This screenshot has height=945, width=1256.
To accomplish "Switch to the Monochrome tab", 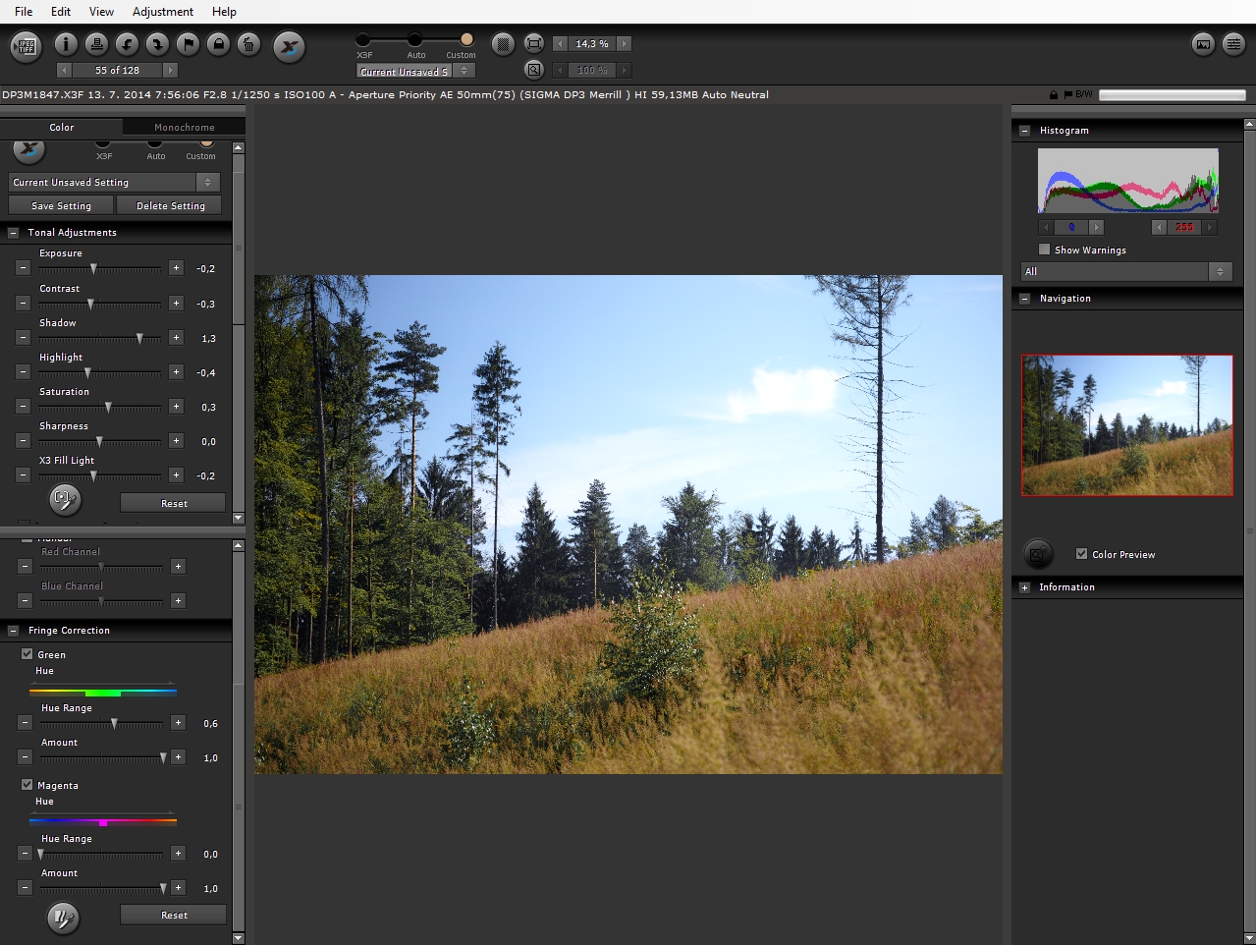I will [x=184, y=128].
